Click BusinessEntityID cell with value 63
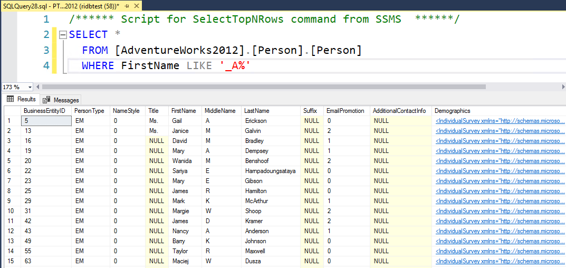Screen dimensions: 566x268 pos(46,261)
